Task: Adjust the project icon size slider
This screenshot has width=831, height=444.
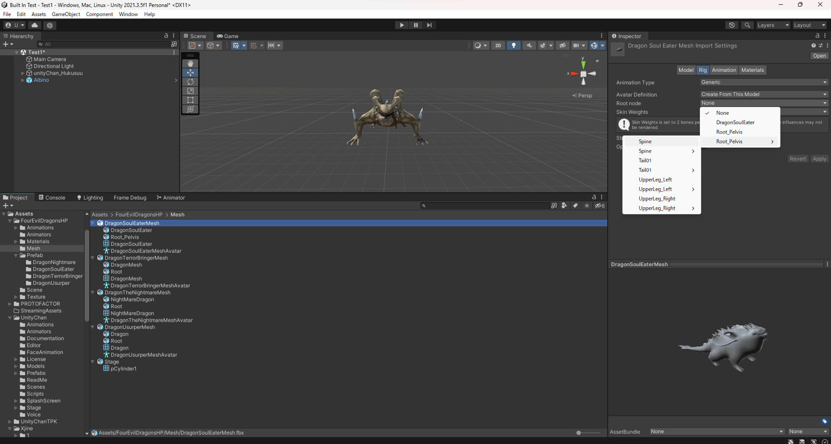Action: pos(579,433)
